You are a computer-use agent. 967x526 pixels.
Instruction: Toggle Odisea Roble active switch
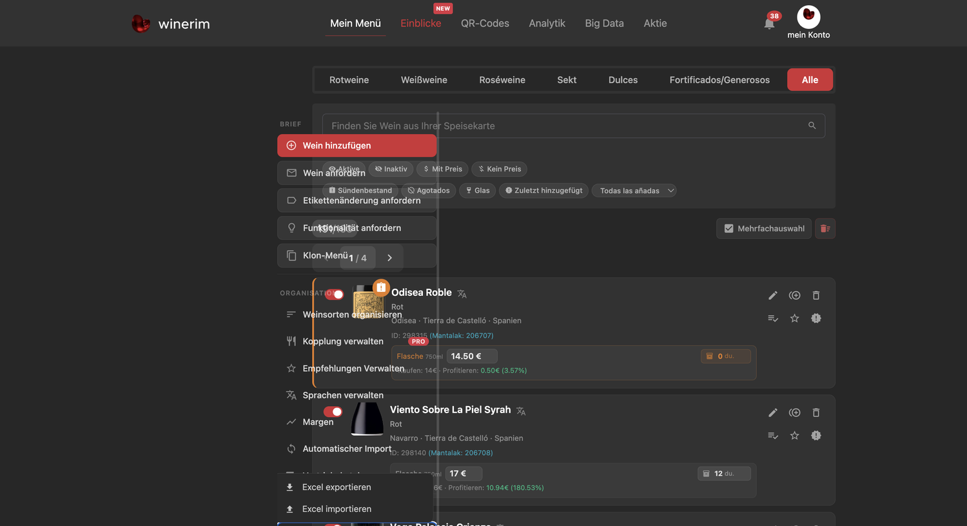pos(334,295)
